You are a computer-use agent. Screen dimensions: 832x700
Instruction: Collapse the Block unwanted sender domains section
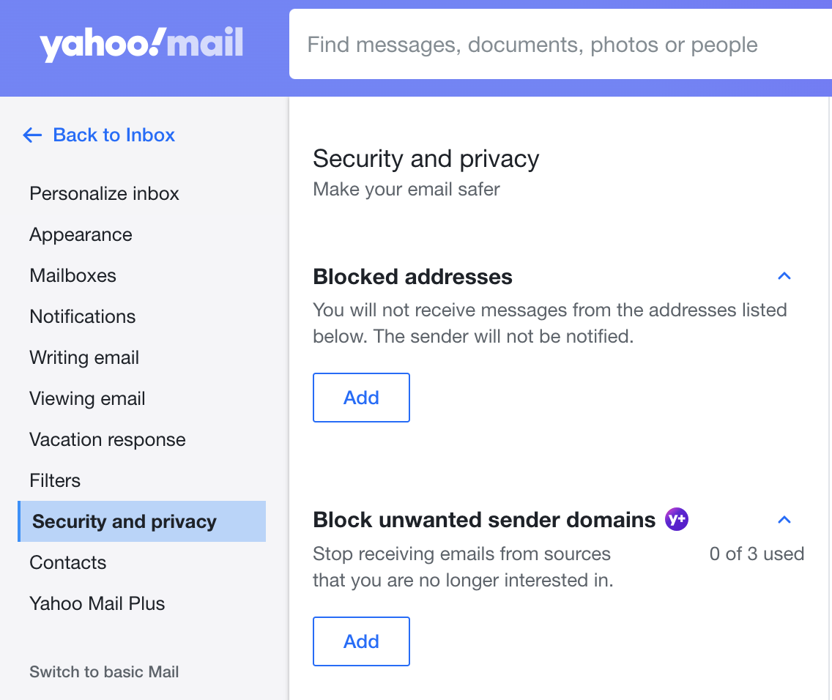[x=784, y=520]
